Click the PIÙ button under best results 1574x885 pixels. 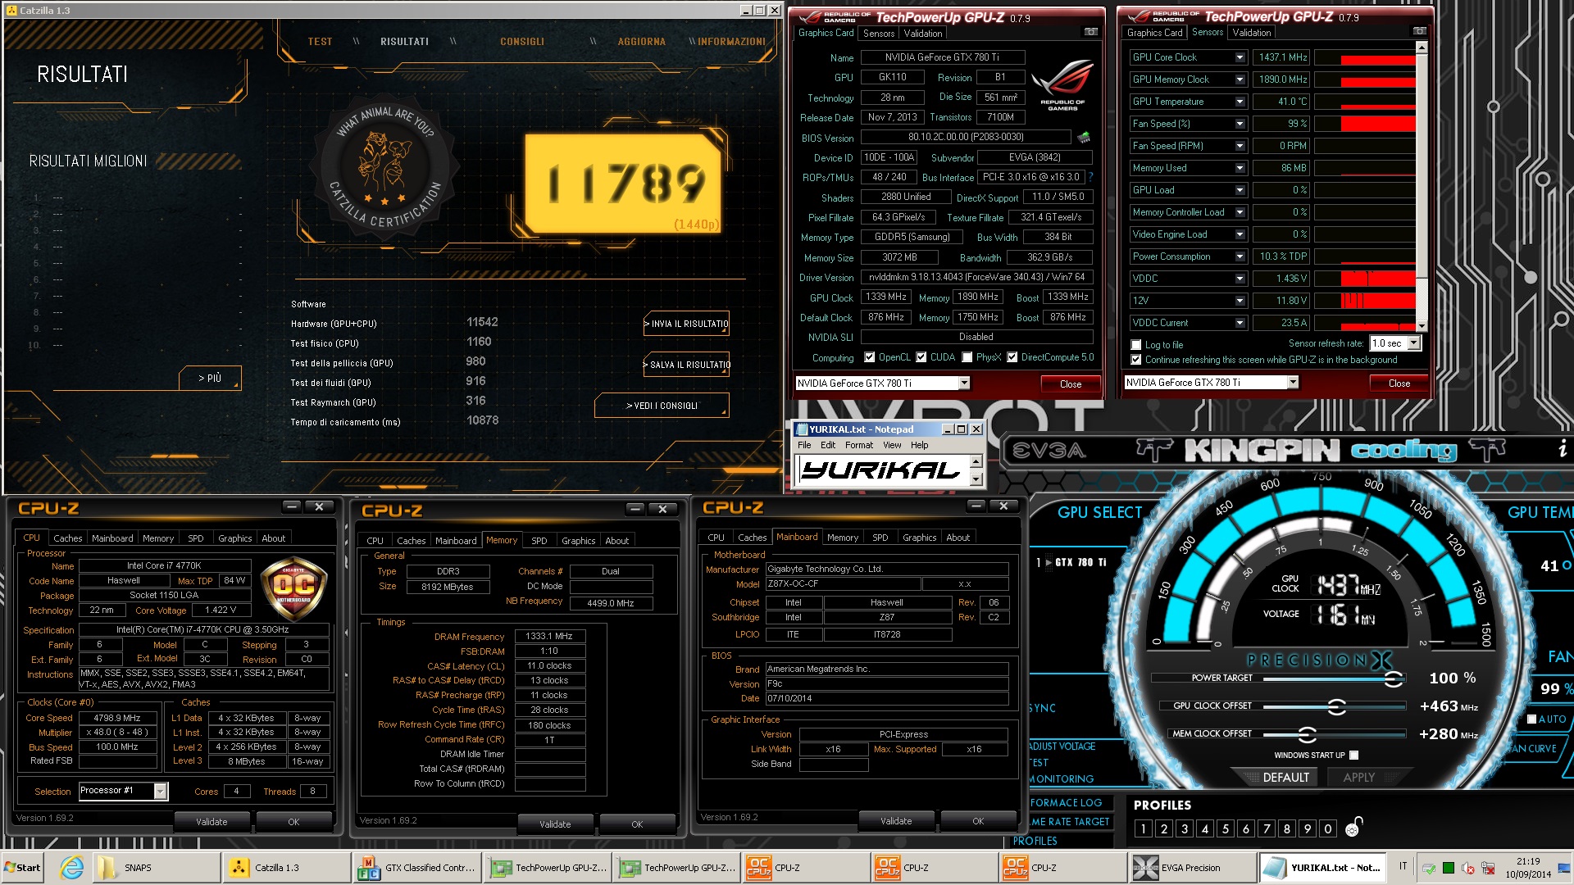pyautogui.click(x=210, y=378)
